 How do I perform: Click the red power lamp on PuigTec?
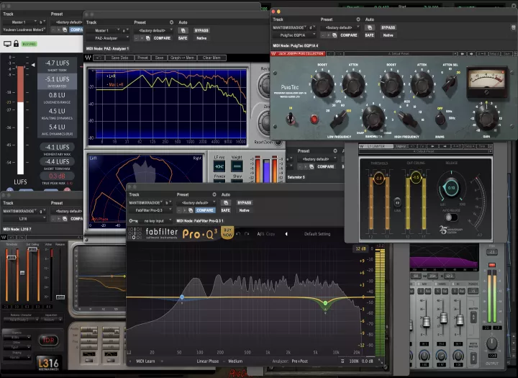314,119
